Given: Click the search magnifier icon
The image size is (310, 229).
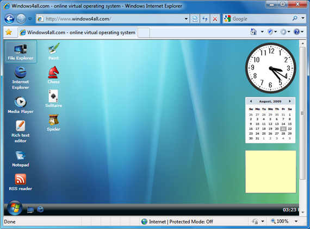Looking at the screenshot, I should [295, 18].
